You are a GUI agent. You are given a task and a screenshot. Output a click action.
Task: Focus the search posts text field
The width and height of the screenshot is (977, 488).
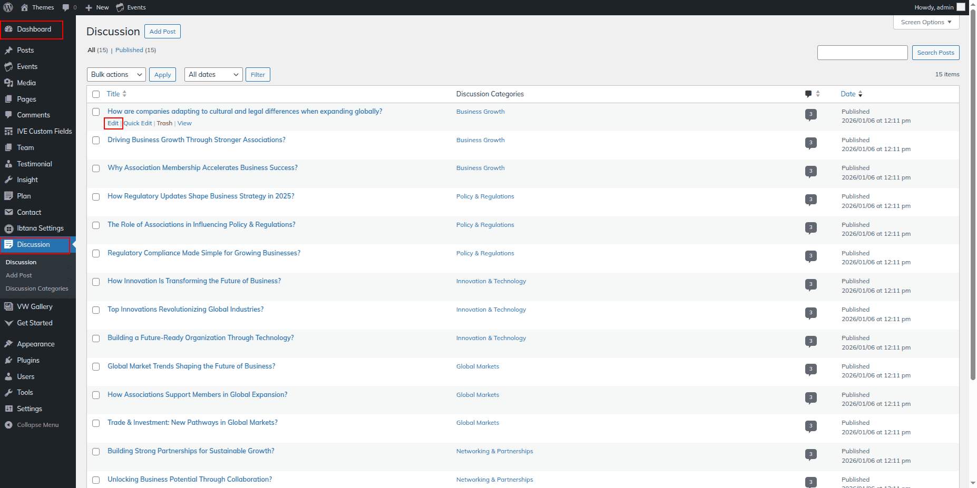862,53
